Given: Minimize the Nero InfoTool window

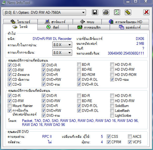Looking at the screenshot, I should pyautogui.click(x=128, y=2).
